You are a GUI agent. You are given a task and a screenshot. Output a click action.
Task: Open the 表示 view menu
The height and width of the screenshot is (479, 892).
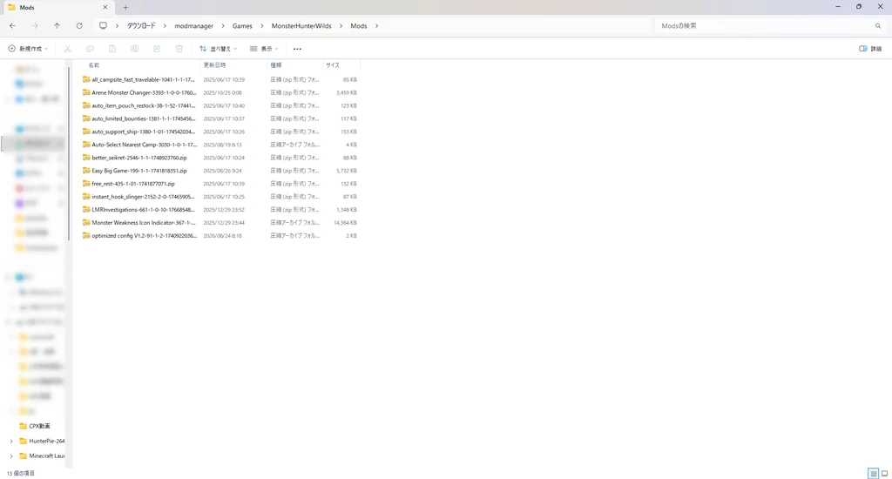point(264,49)
